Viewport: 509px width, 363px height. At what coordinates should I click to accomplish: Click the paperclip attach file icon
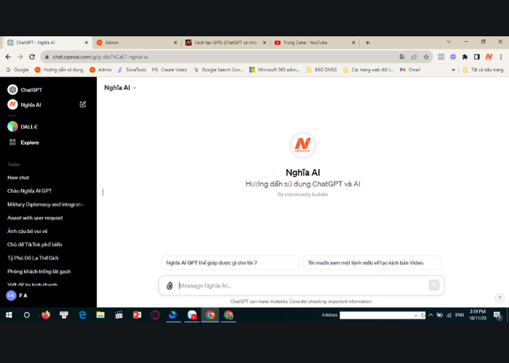[x=169, y=285]
